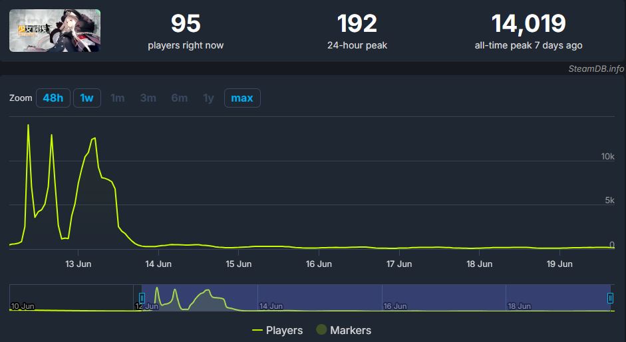Viewport: 626px width, 342px height.
Task: Click the 18 Jun navigator label
Action: pos(519,306)
